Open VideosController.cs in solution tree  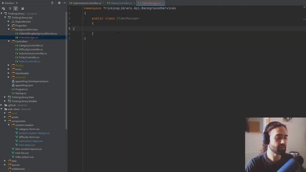pos(30,62)
